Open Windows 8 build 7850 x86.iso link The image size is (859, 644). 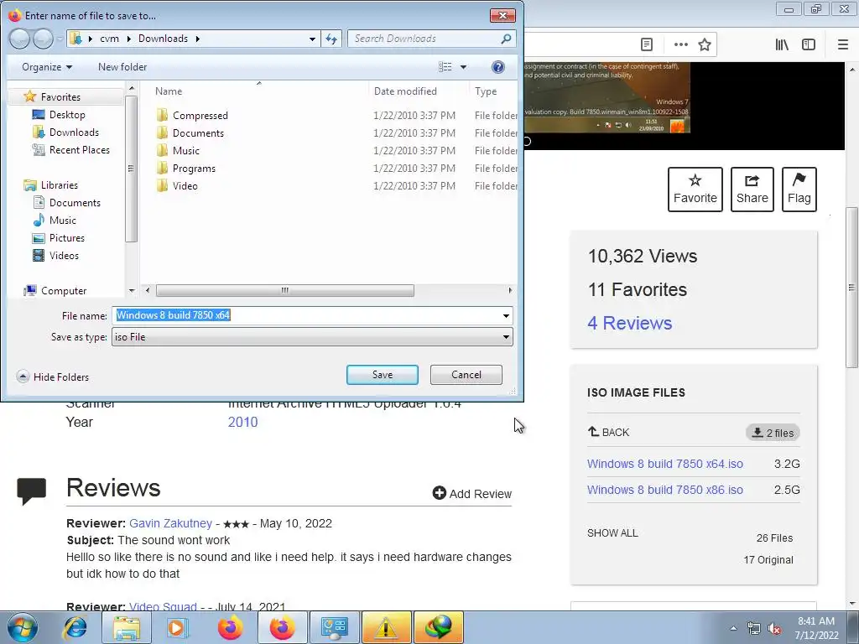click(x=665, y=490)
